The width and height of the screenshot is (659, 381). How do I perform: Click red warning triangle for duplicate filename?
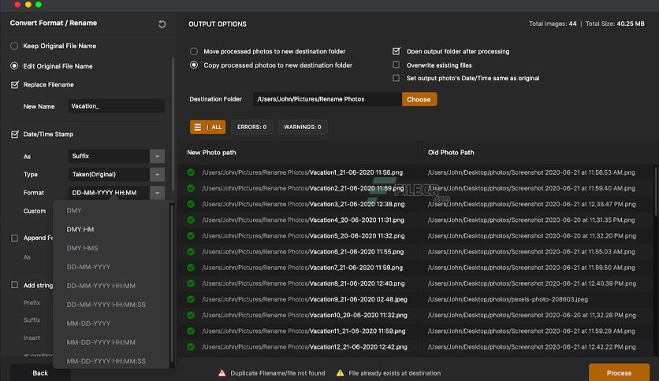(x=222, y=373)
